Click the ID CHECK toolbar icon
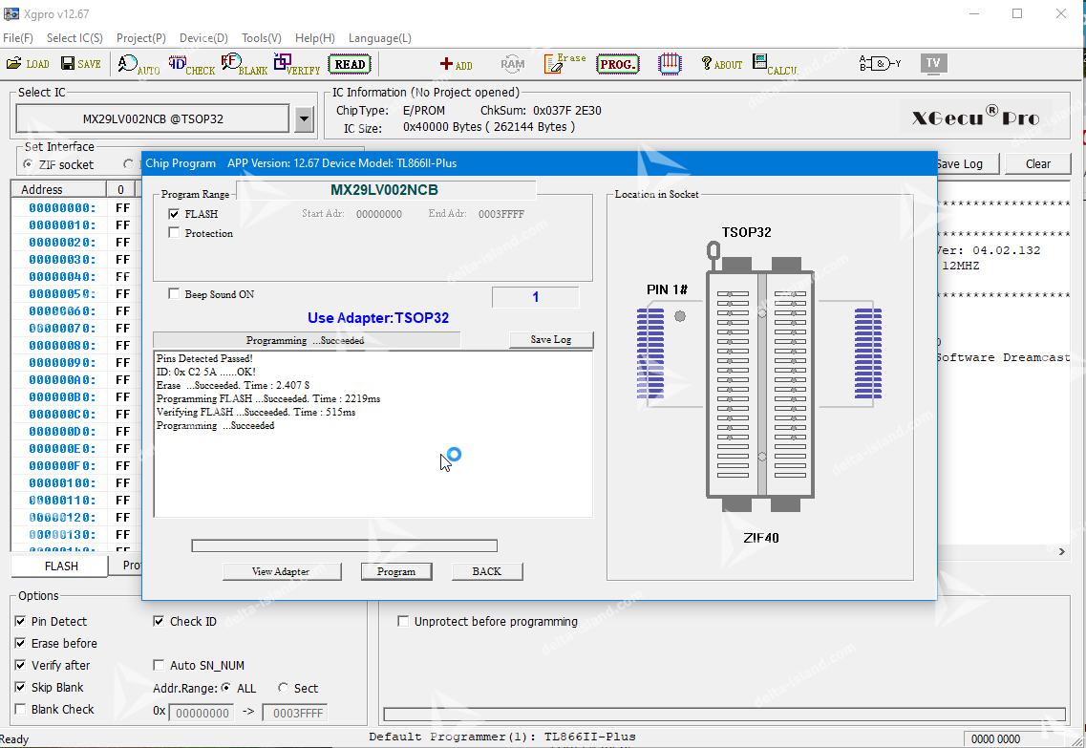This screenshot has width=1086, height=748. click(x=191, y=64)
